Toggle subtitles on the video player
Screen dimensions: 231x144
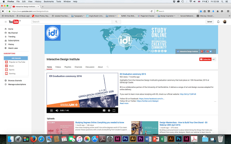104,110
